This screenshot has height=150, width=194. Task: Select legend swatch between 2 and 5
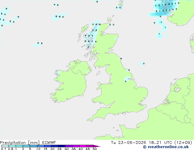coord(26,146)
